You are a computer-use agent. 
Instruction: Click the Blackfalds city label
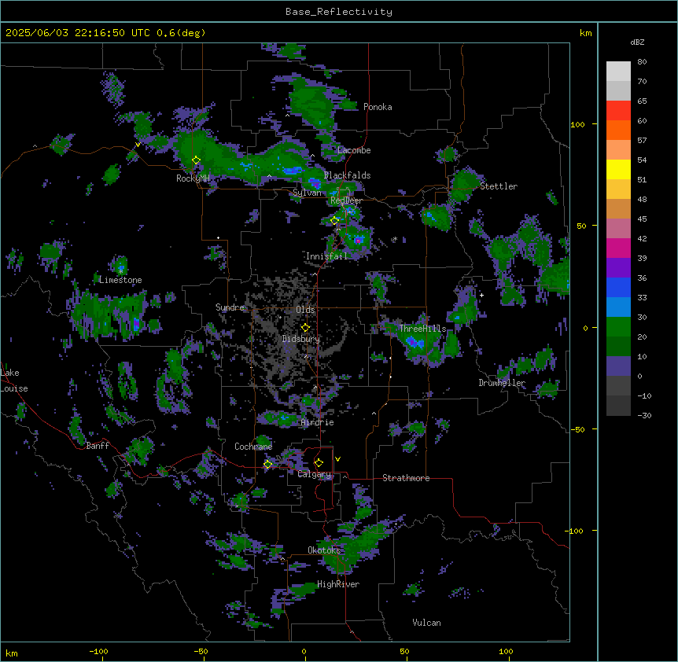(347, 175)
